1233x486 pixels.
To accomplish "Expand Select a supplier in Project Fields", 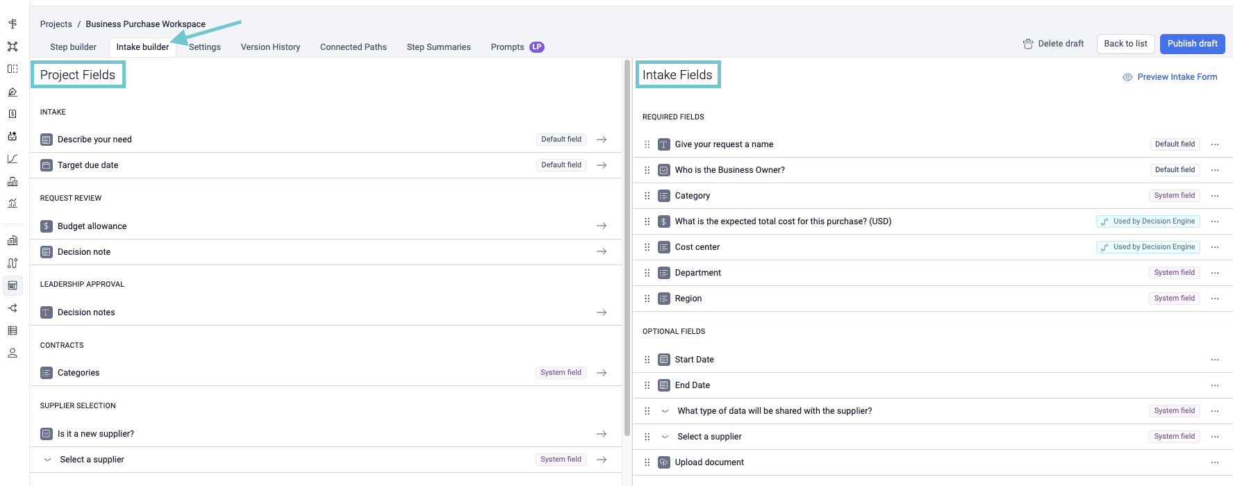I will click(x=48, y=460).
